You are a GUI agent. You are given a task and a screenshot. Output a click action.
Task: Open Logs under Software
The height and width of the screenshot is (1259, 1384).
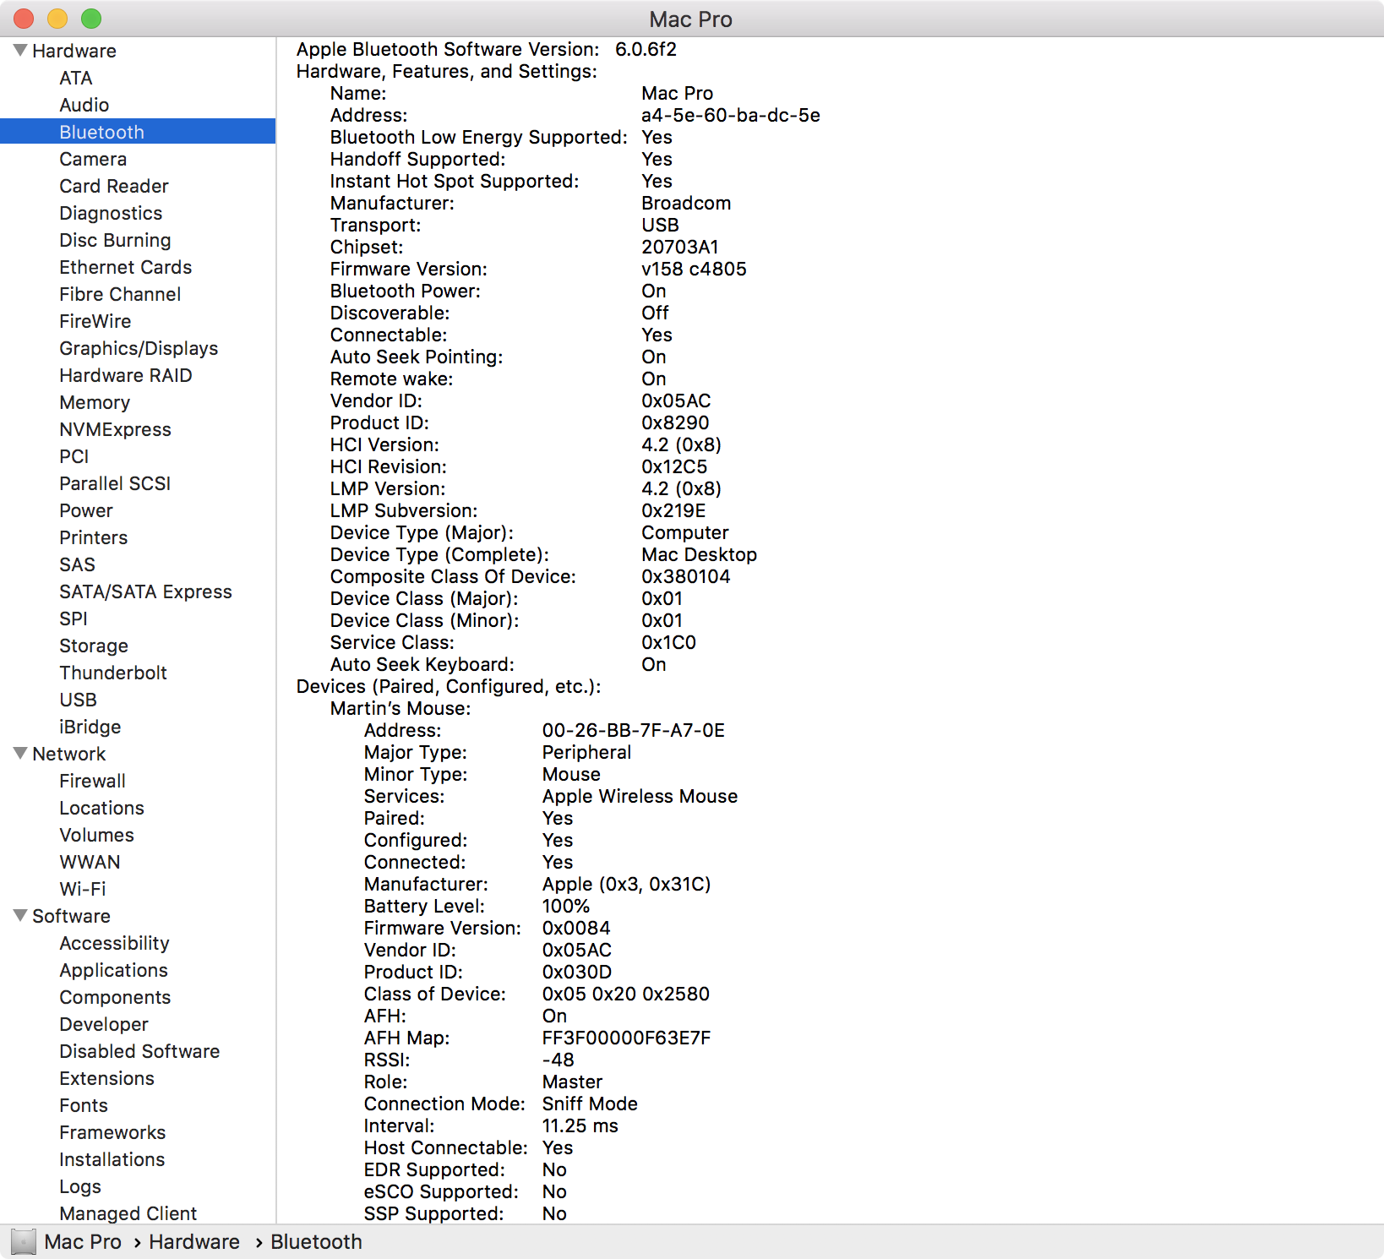tap(80, 1186)
